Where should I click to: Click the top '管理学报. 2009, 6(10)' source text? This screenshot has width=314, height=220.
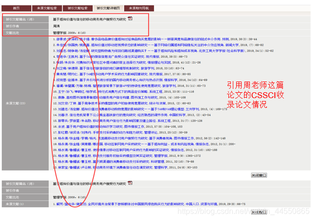(70, 33)
